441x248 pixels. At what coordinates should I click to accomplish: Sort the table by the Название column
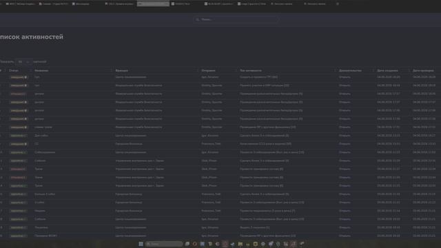point(41,70)
